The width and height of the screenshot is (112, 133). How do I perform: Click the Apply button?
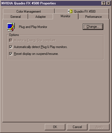pyautogui.click(x=99, y=127)
